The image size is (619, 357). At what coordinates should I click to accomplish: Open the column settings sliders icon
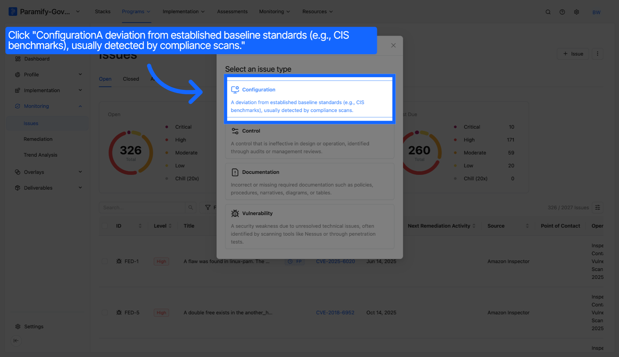click(x=598, y=208)
